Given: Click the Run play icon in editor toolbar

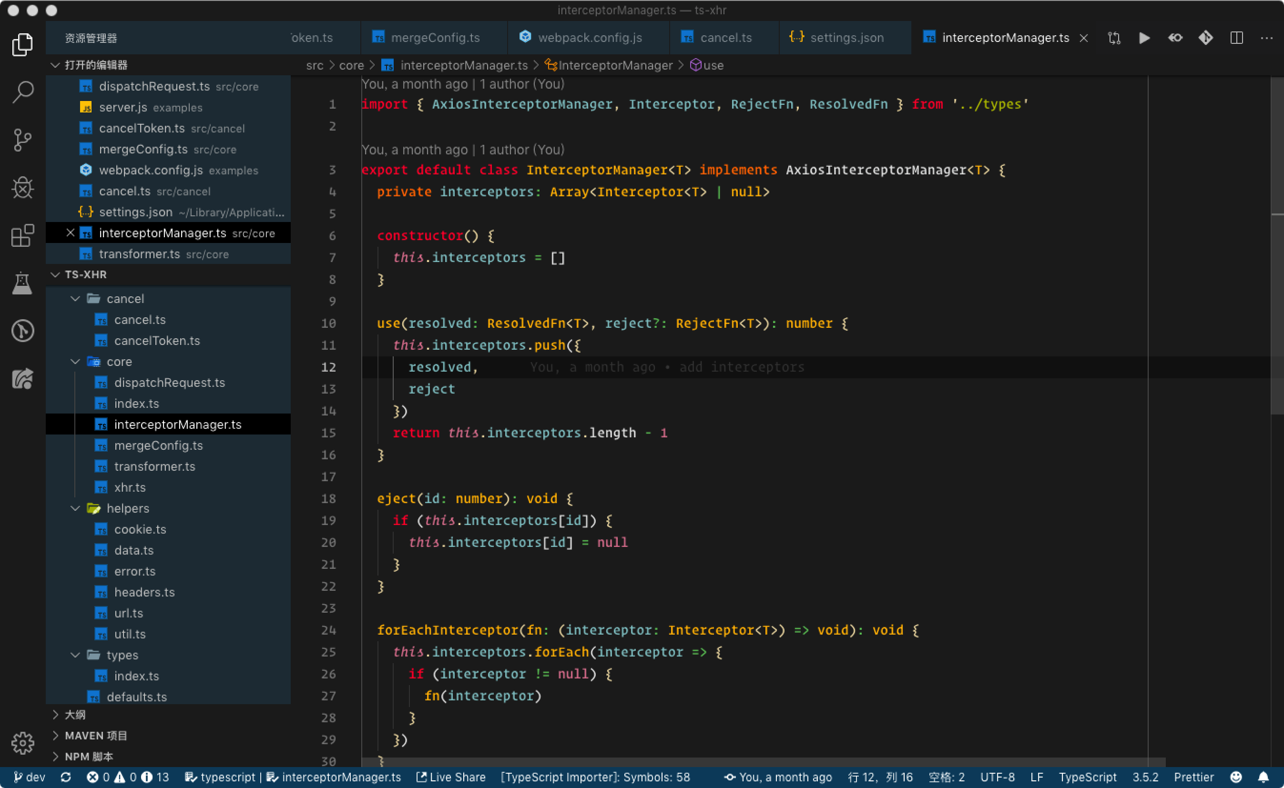Looking at the screenshot, I should tap(1144, 38).
